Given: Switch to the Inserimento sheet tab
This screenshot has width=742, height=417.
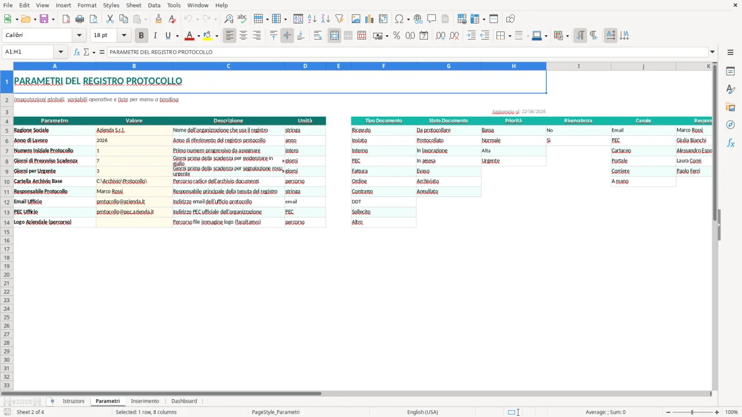Looking at the screenshot, I should (145, 402).
